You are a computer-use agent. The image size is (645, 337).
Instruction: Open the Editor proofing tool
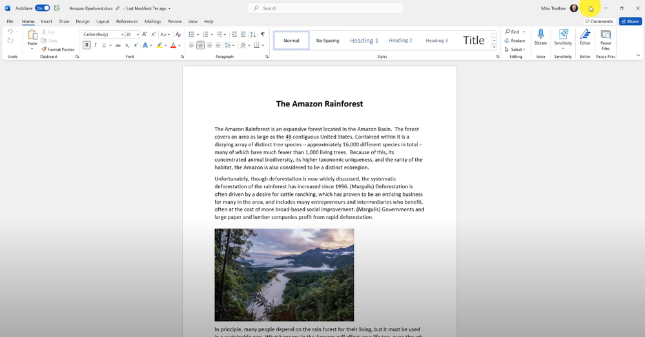tap(585, 37)
